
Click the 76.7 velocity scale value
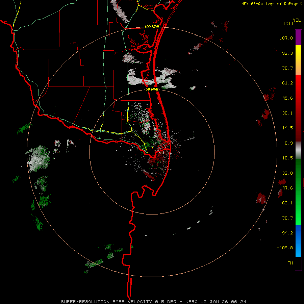click(x=287, y=68)
